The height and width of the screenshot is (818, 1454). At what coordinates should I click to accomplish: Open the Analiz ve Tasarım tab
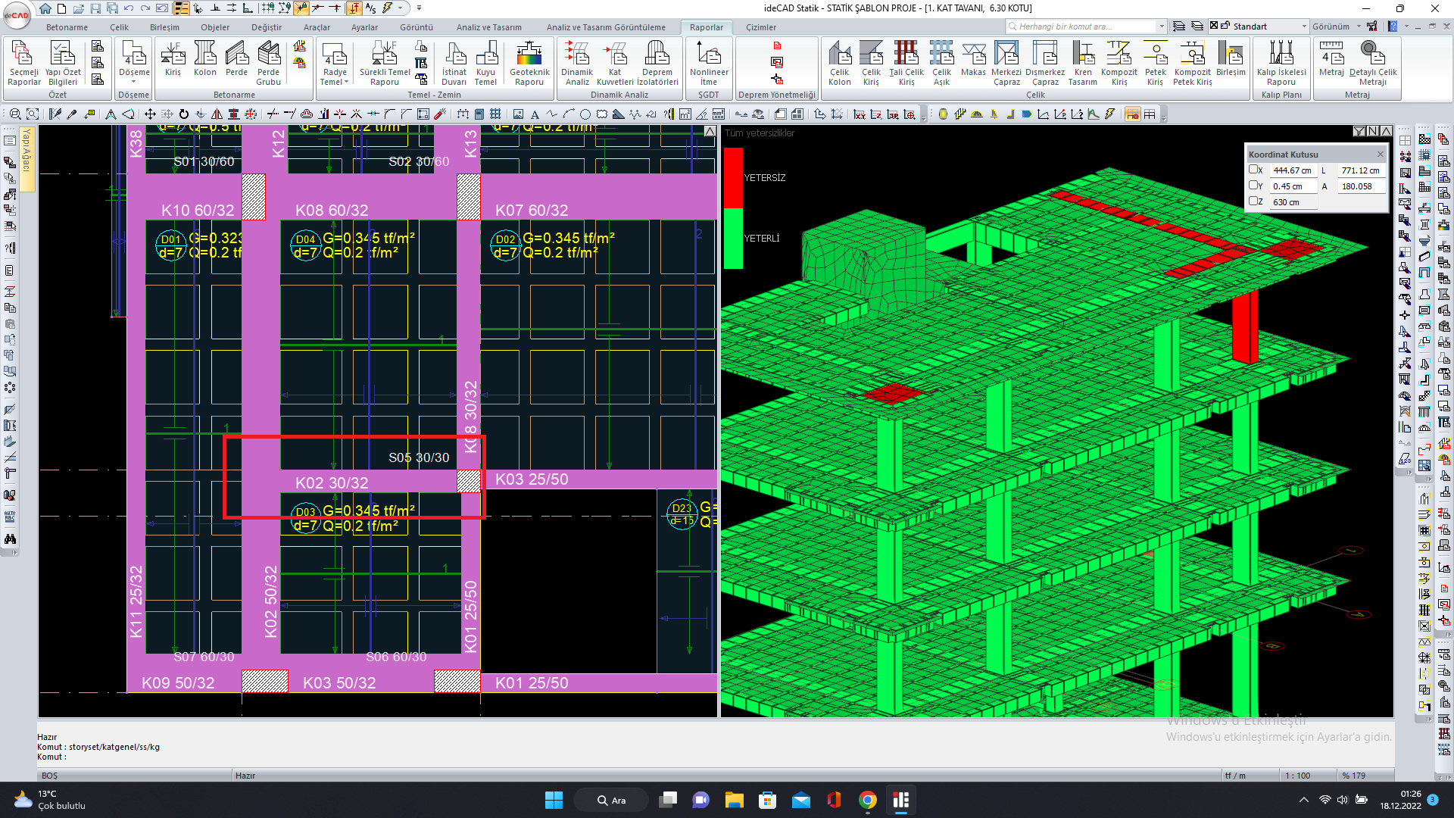pos(488,27)
